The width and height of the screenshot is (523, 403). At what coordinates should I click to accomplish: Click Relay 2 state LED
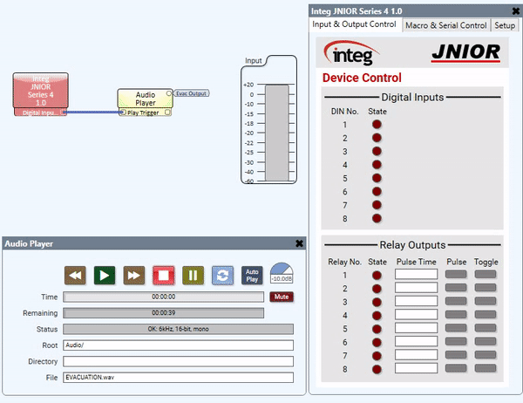click(377, 289)
